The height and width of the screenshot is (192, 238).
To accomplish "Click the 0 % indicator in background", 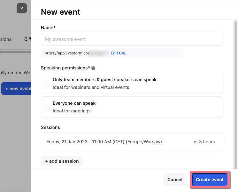I will [x=27, y=39].
